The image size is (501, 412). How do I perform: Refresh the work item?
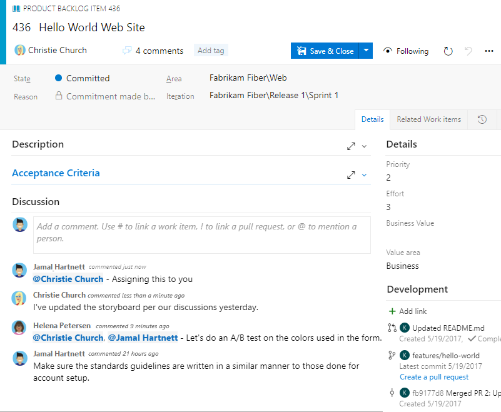point(448,51)
